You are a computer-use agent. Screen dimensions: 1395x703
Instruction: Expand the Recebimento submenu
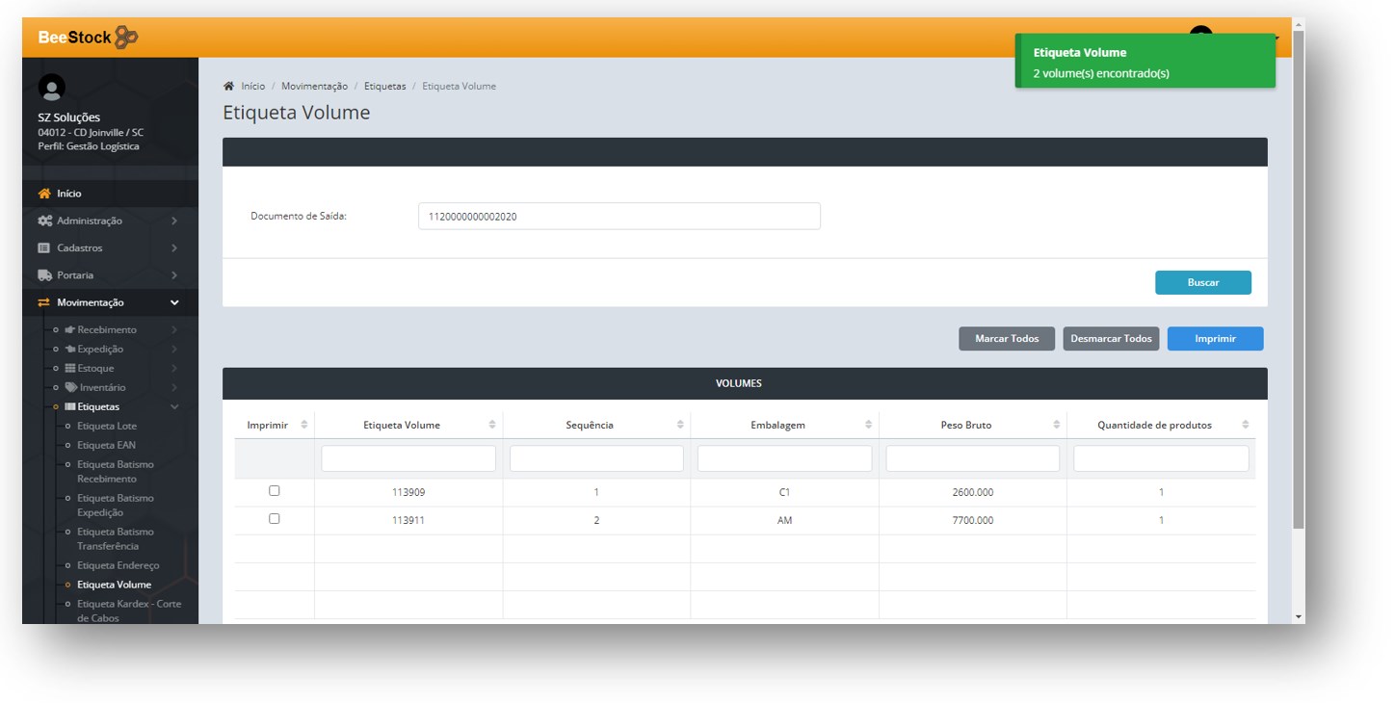174,329
